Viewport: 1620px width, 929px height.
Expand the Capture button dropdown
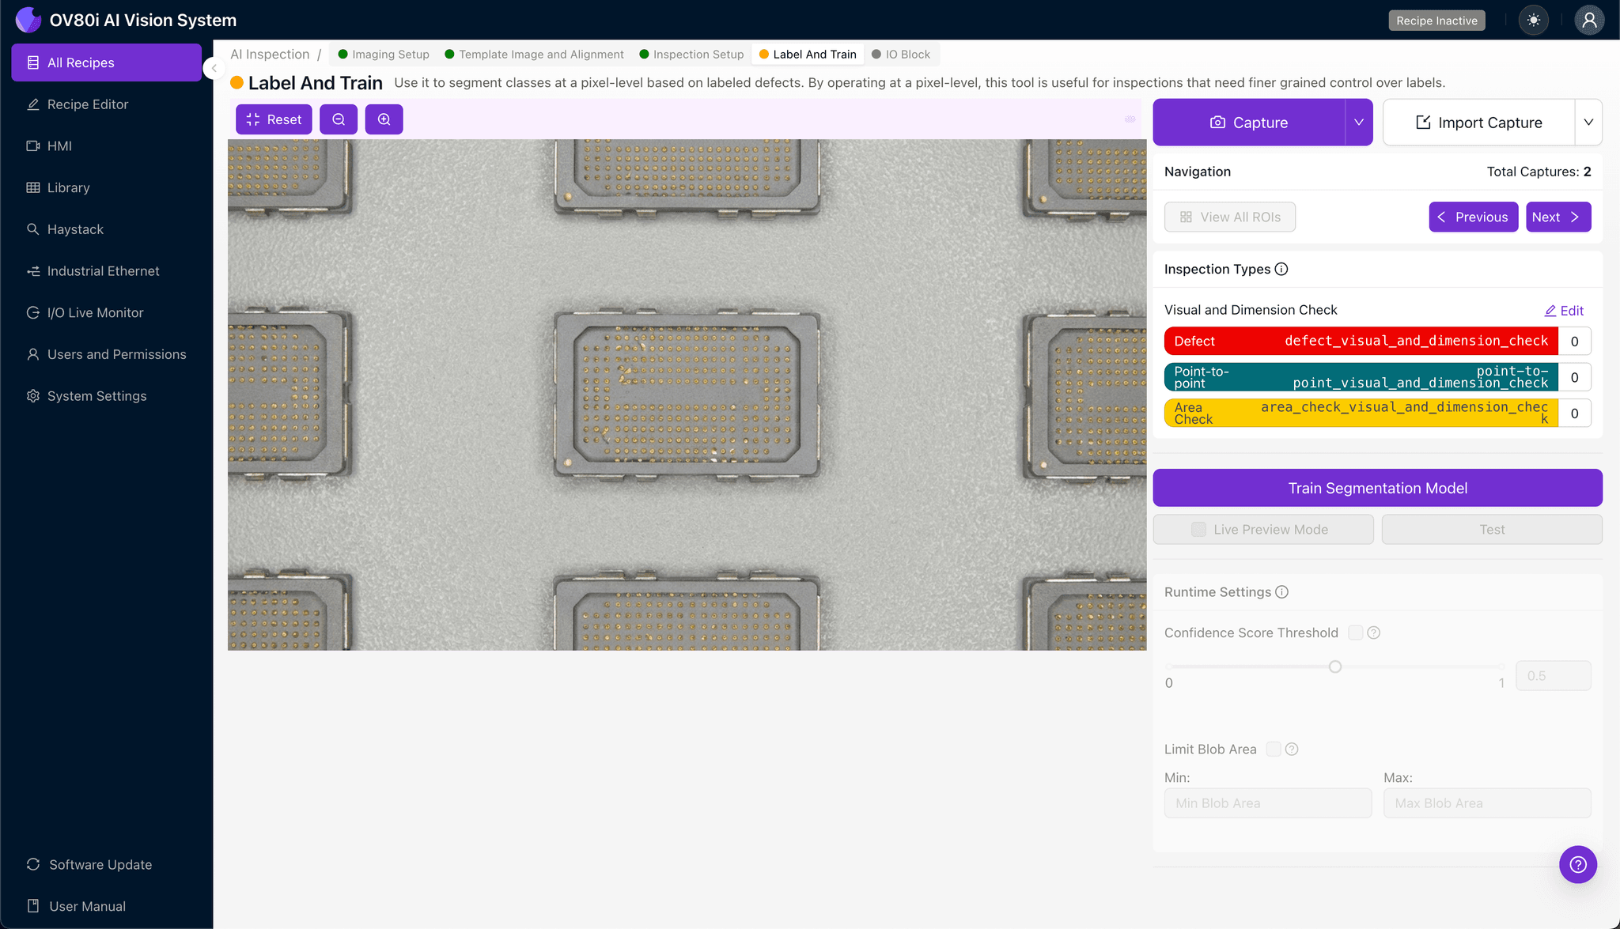point(1359,122)
